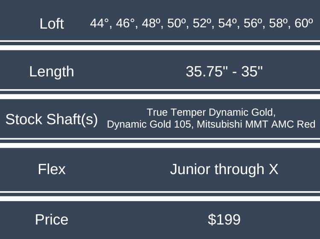Click the 60º loft value

coord(303,23)
